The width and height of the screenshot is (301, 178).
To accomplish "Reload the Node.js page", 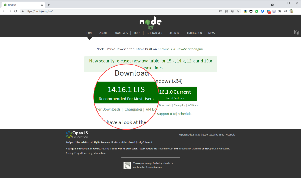I will pyautogui.click(x=16, y=11).
